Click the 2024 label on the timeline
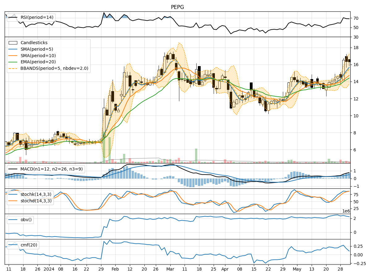 (49, 269)
